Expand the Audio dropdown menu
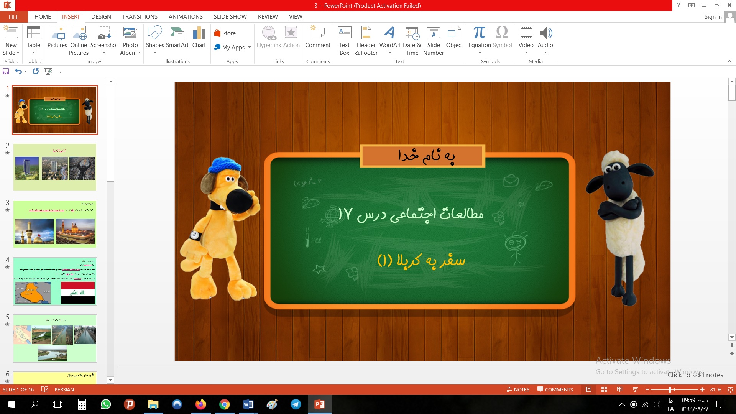Viewport: 736px width, 414px height. point(545,53)
